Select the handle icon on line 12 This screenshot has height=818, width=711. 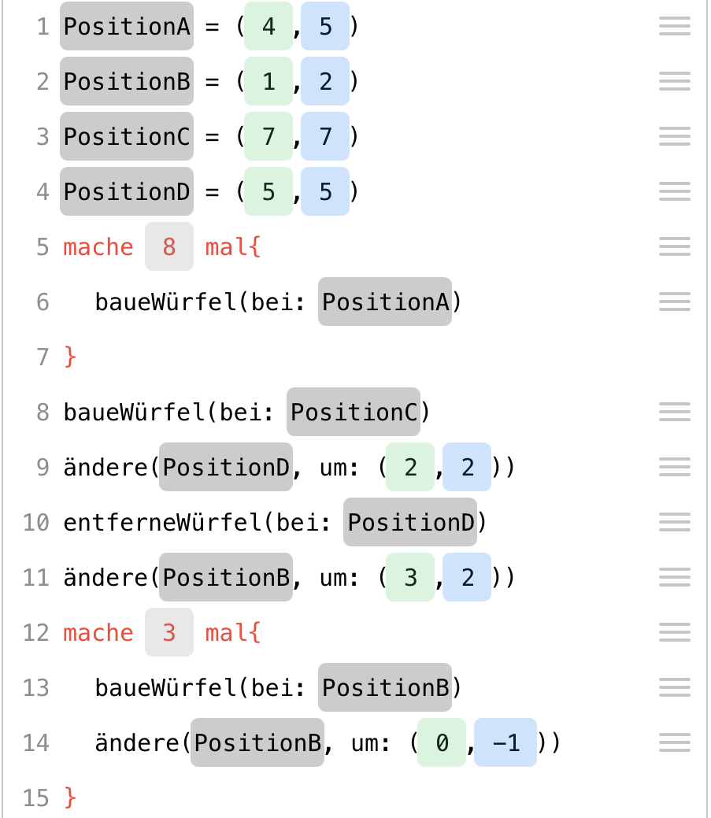[674, 632]
